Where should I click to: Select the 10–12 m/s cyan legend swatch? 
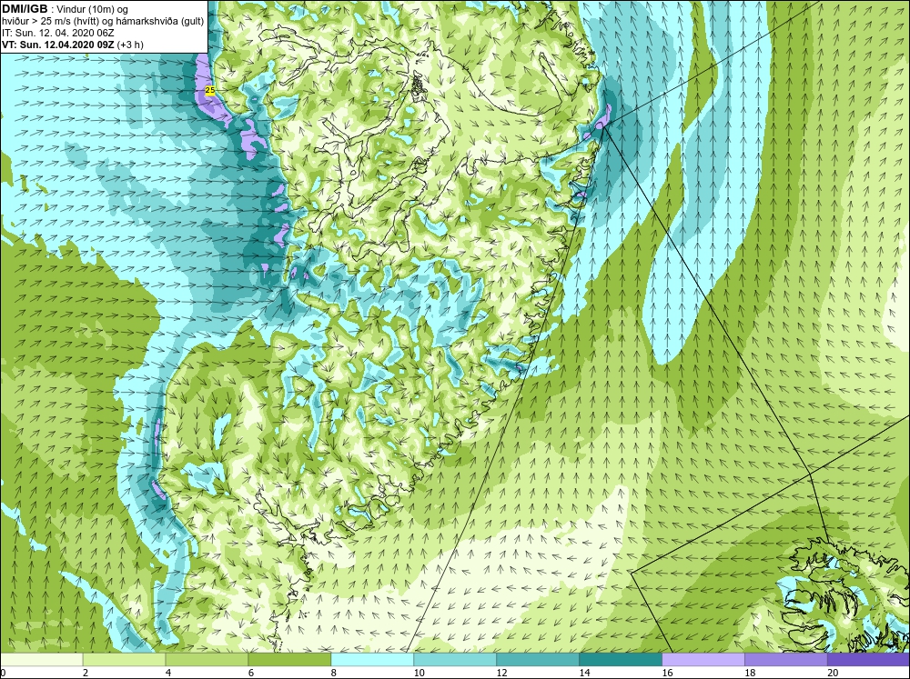(x=455, y=660)
